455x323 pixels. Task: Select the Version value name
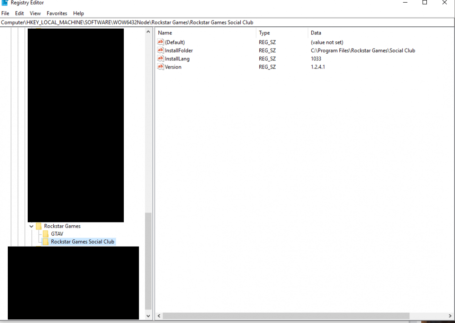point(173,67)
